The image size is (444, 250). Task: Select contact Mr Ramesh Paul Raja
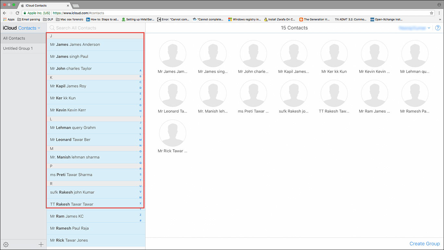coord(96,228)
